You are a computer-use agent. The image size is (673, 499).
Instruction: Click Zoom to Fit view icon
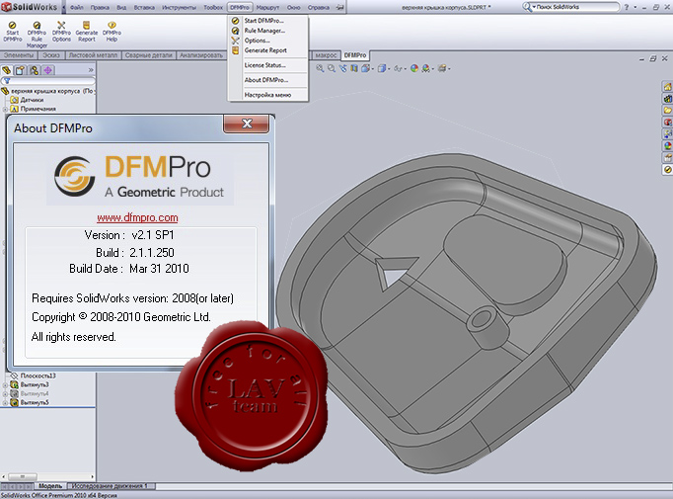320,68
